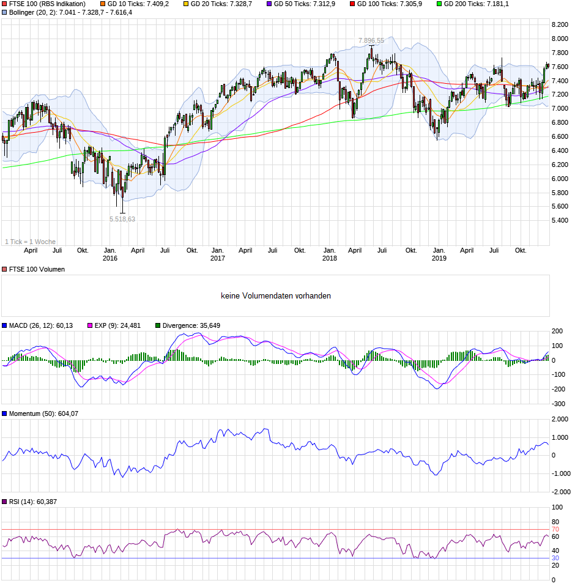Click the FTSE 100 Volumen panel icon
This screenshot has width=575, height=586.
[x=4, y=269]
